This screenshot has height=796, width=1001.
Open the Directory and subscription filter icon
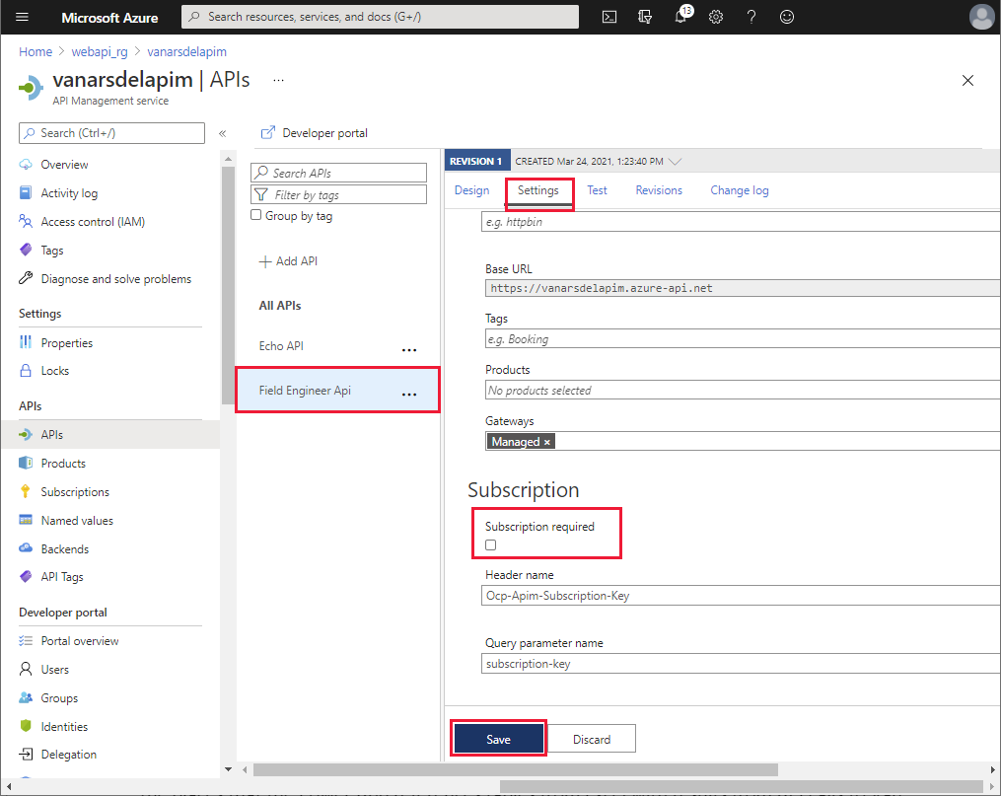tap(645, 17)
